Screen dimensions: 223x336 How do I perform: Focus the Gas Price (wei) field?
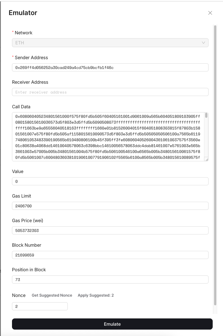click(110, 231)
